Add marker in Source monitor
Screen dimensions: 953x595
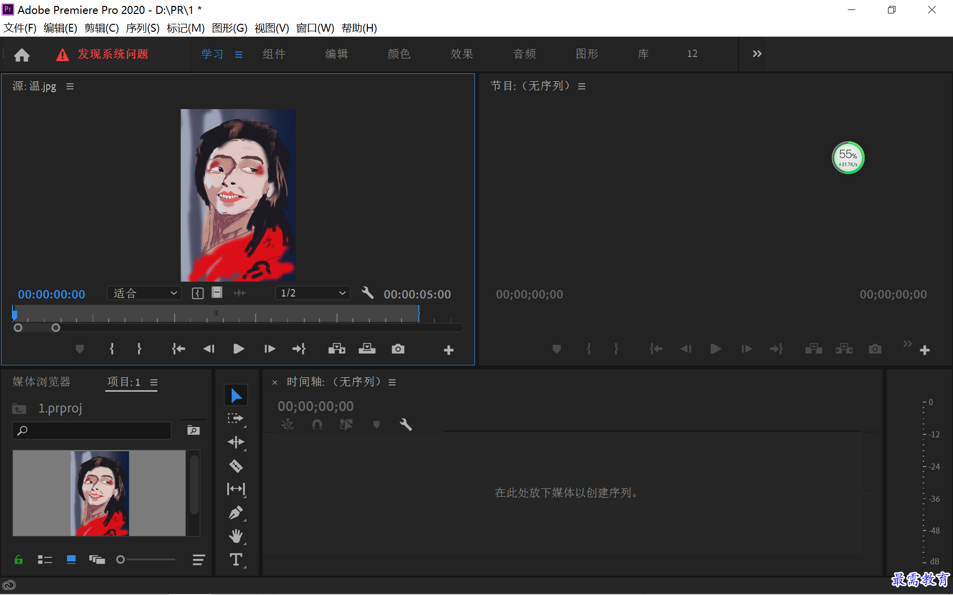click(79, 349)
